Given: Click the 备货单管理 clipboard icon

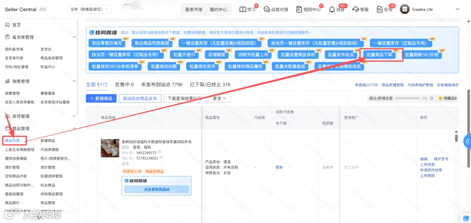Looking at the screenshot, I should pyautogui.click(x=7, y=37).
